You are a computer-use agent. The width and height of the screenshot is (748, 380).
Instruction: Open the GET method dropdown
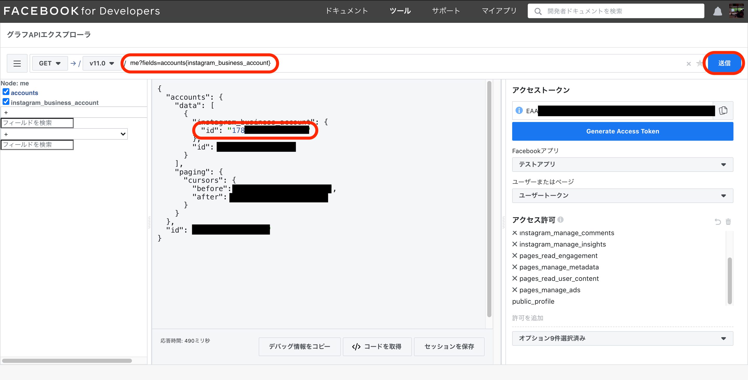pos(50,63)
